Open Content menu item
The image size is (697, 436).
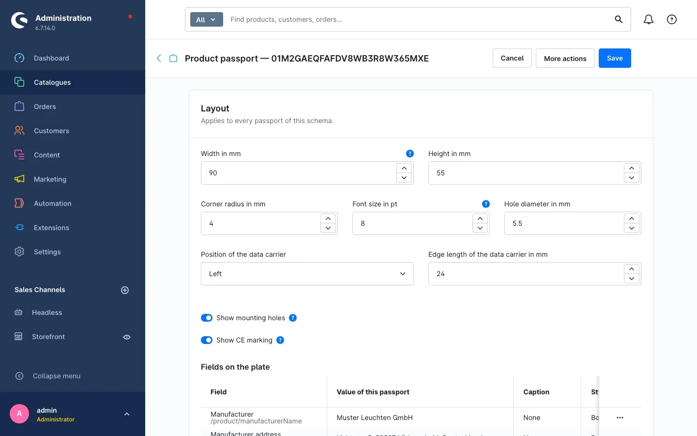(x=73, y=155)
